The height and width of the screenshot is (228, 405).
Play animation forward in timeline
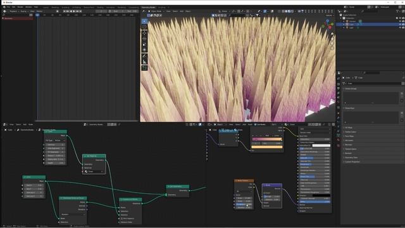click(74, 11)
